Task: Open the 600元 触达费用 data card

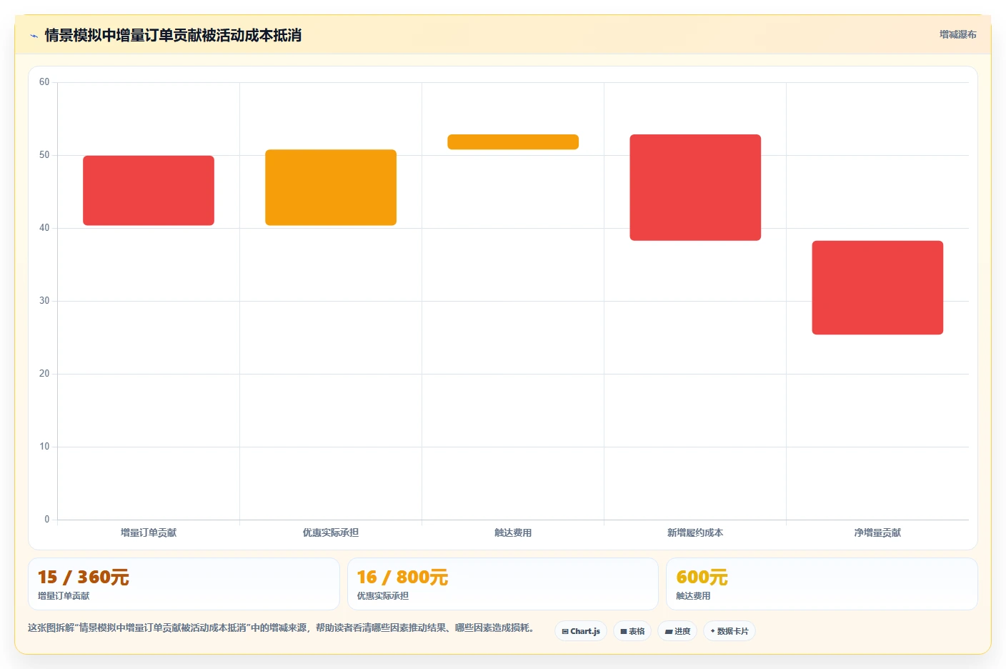Action: (x=822, y=584)
